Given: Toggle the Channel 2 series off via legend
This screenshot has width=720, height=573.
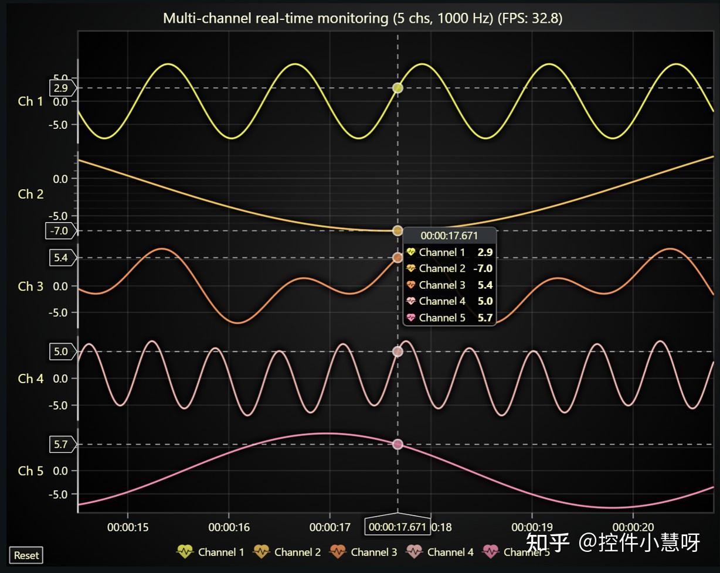Looking at the screenshot, I should pos(288,551).
